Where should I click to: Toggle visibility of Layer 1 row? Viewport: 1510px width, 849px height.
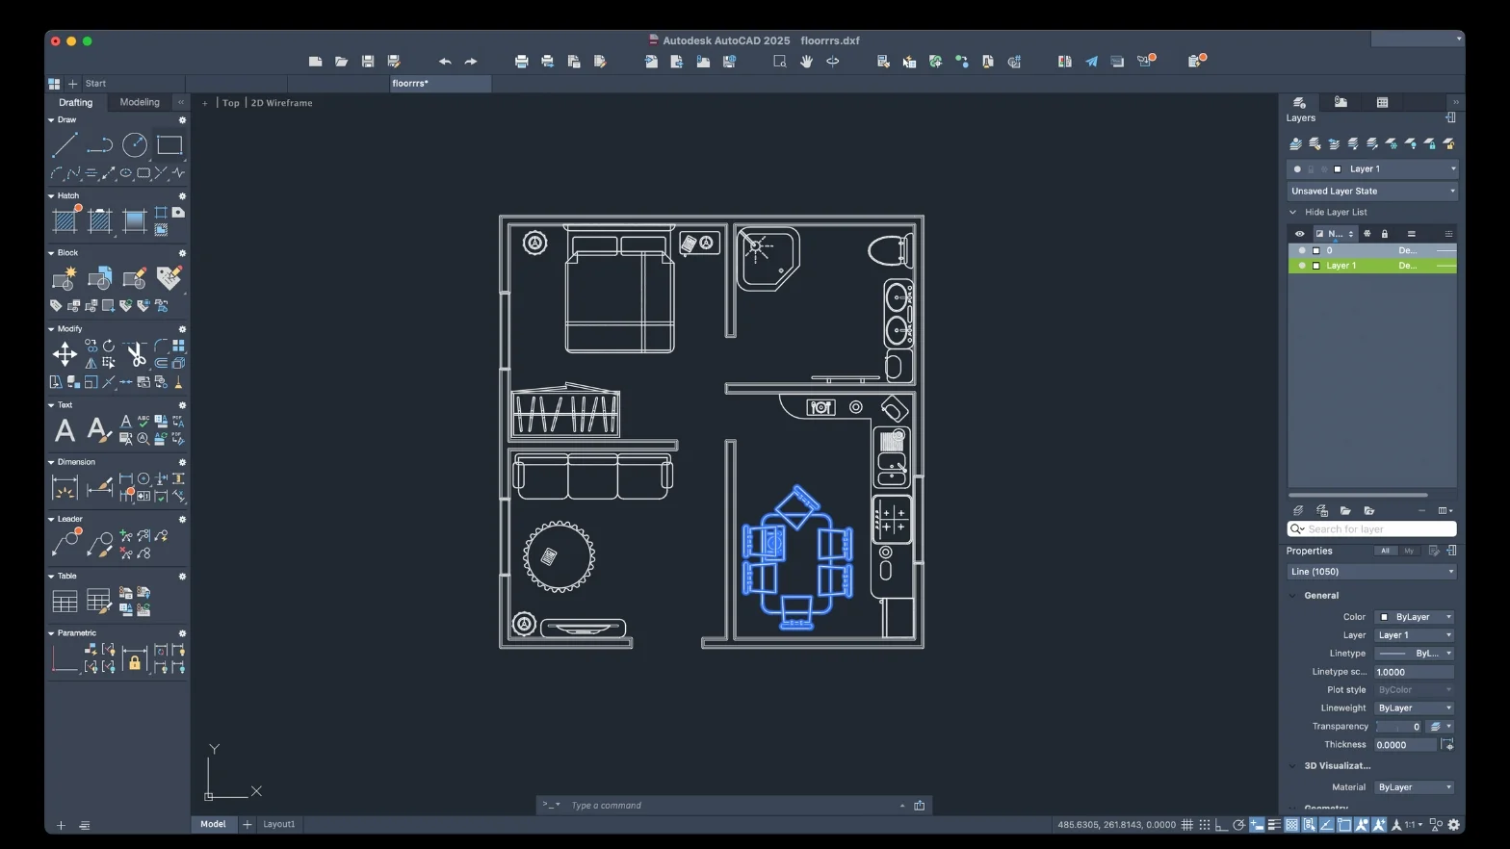1302,266
